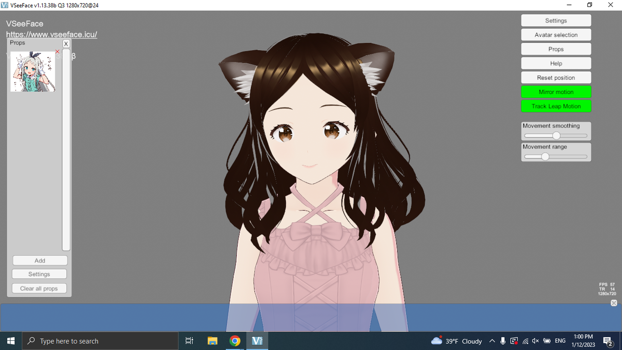
Task: Show hidden system tray icons
Action: [492, 341]
